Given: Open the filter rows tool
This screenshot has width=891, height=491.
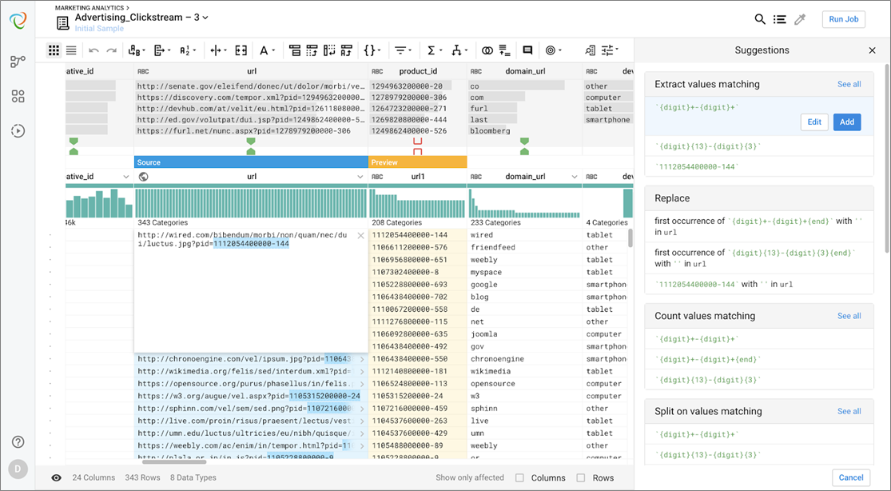Looking at the screenshot, I should 403,50.
